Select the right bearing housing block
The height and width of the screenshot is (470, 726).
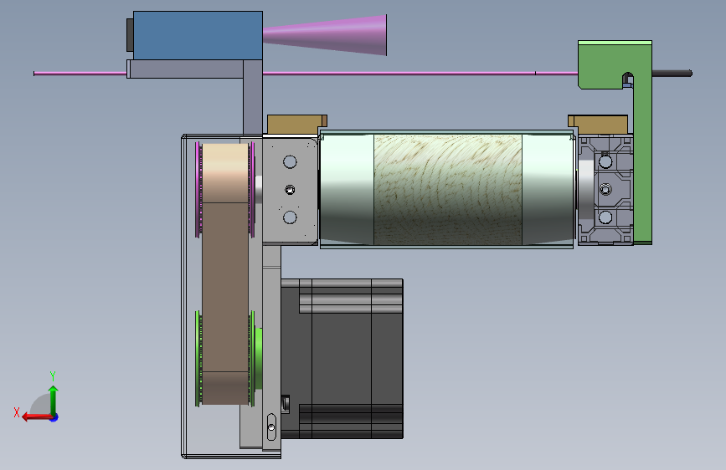pos(605,190)
